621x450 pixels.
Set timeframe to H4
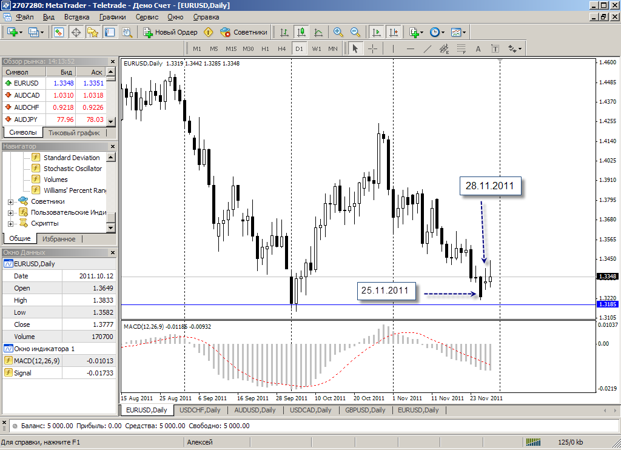coord(281,49)
